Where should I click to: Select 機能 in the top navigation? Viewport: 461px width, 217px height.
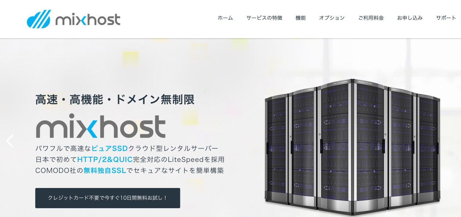(x=301, y=18)
